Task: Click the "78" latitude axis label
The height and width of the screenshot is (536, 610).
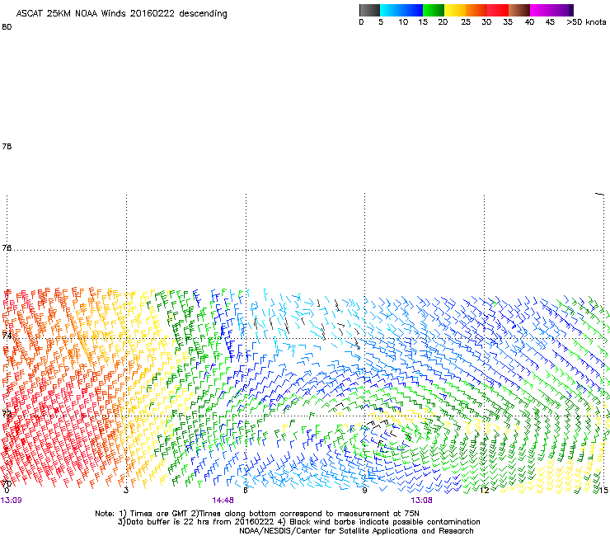Action: [7, 146]
